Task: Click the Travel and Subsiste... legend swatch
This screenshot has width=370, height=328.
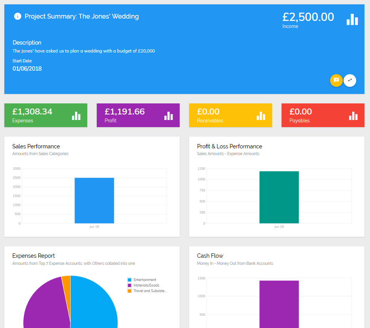Action: coord(129,291)
